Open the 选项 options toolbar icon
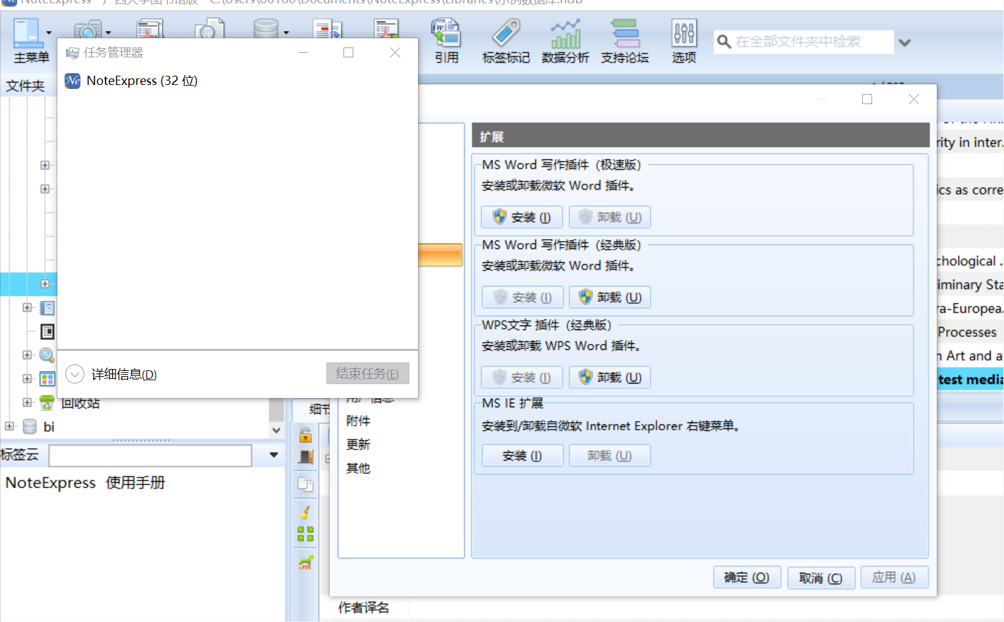The height and width of the screenshot is (622, 1004). click(684, 41)
